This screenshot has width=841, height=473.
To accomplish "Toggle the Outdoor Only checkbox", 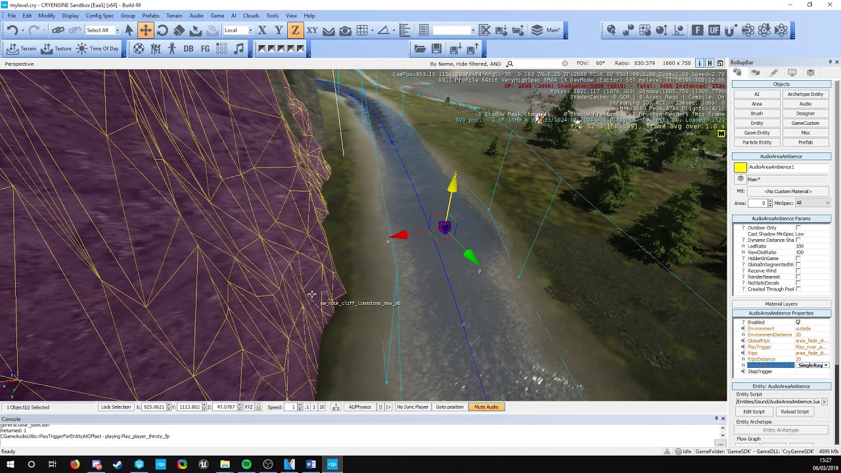I will tap(798, 228).
